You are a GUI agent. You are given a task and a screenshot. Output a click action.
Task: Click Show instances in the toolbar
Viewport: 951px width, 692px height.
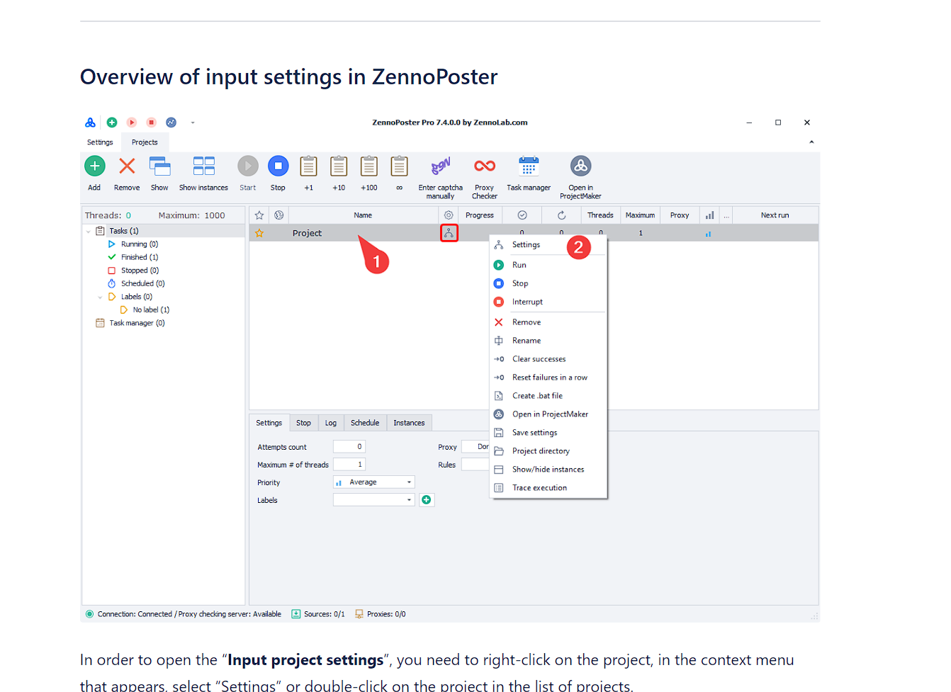coord(203,174)
